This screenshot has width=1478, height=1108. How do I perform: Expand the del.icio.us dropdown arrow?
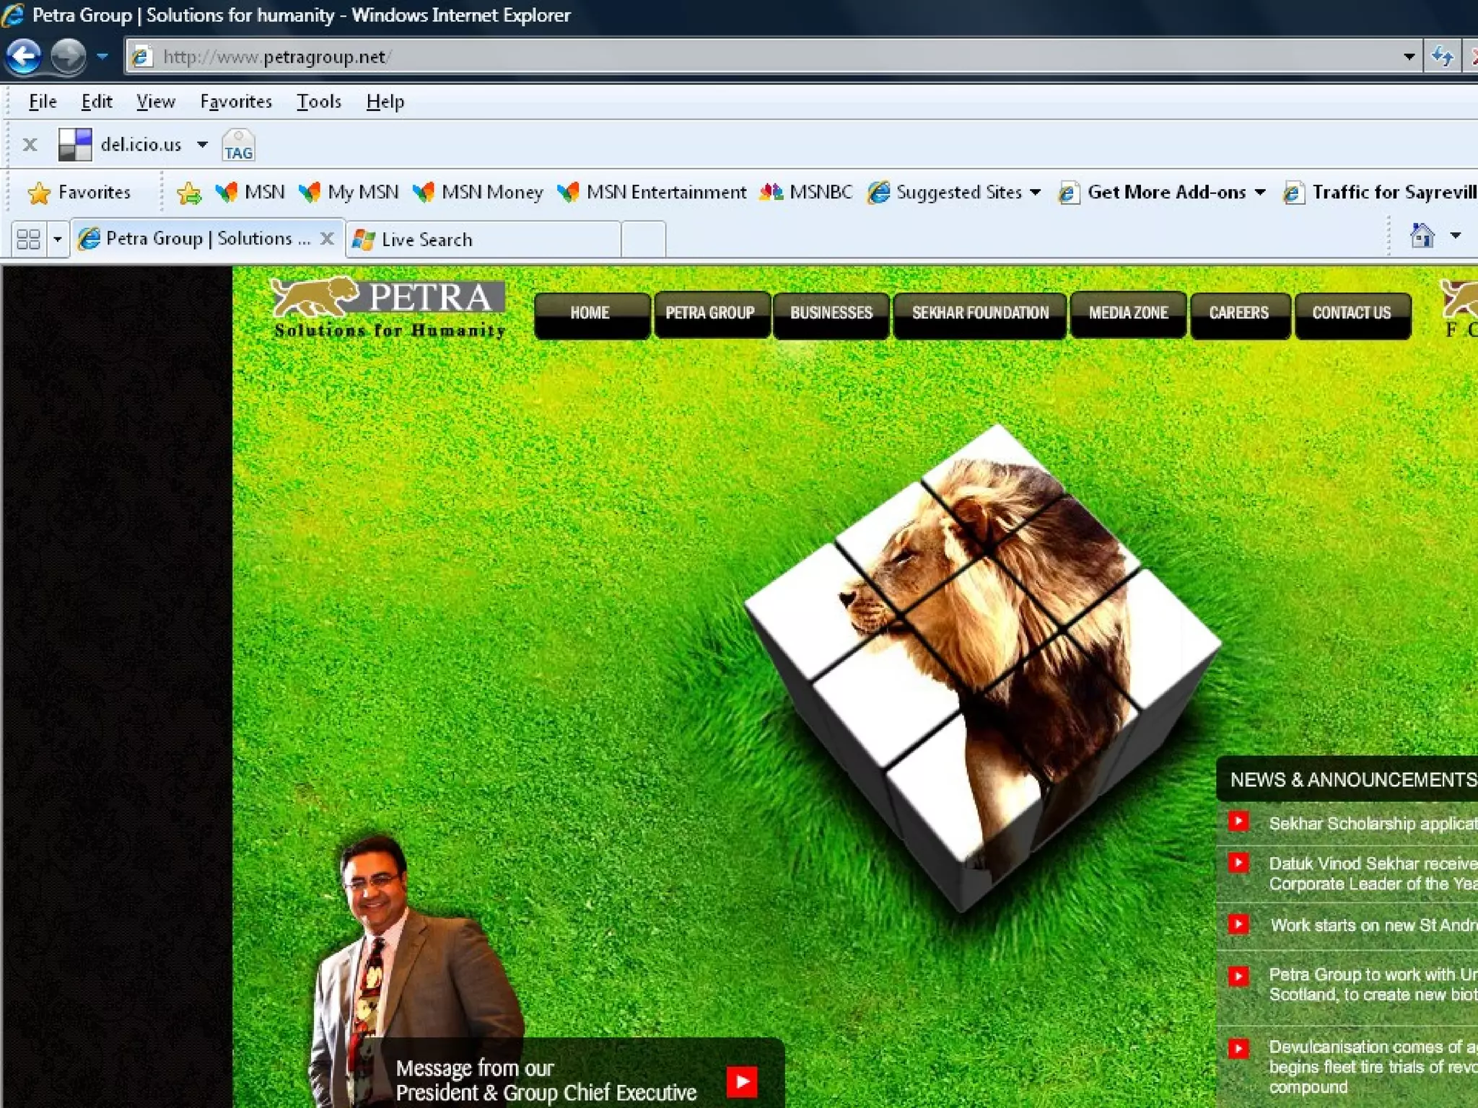(x=203, y=144)
